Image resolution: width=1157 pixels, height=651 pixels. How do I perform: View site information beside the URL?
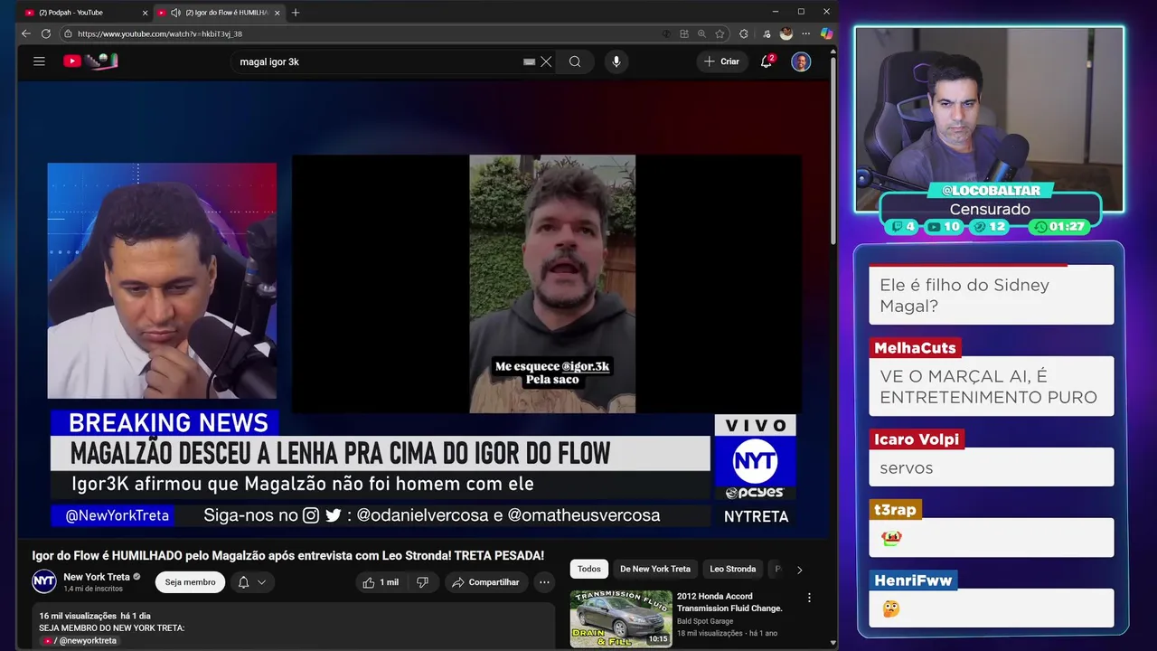pyautogui.click(x=68, y=33)
